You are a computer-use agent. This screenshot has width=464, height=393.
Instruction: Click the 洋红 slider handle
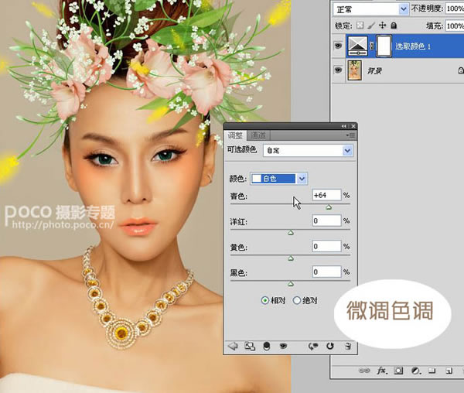point(291,233)
